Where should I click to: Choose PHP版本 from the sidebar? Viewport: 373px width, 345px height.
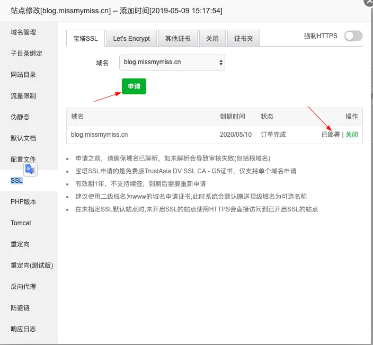coord(24,202)
